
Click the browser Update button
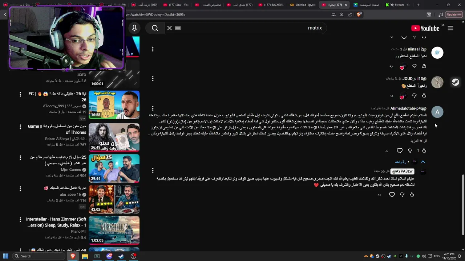454,14
